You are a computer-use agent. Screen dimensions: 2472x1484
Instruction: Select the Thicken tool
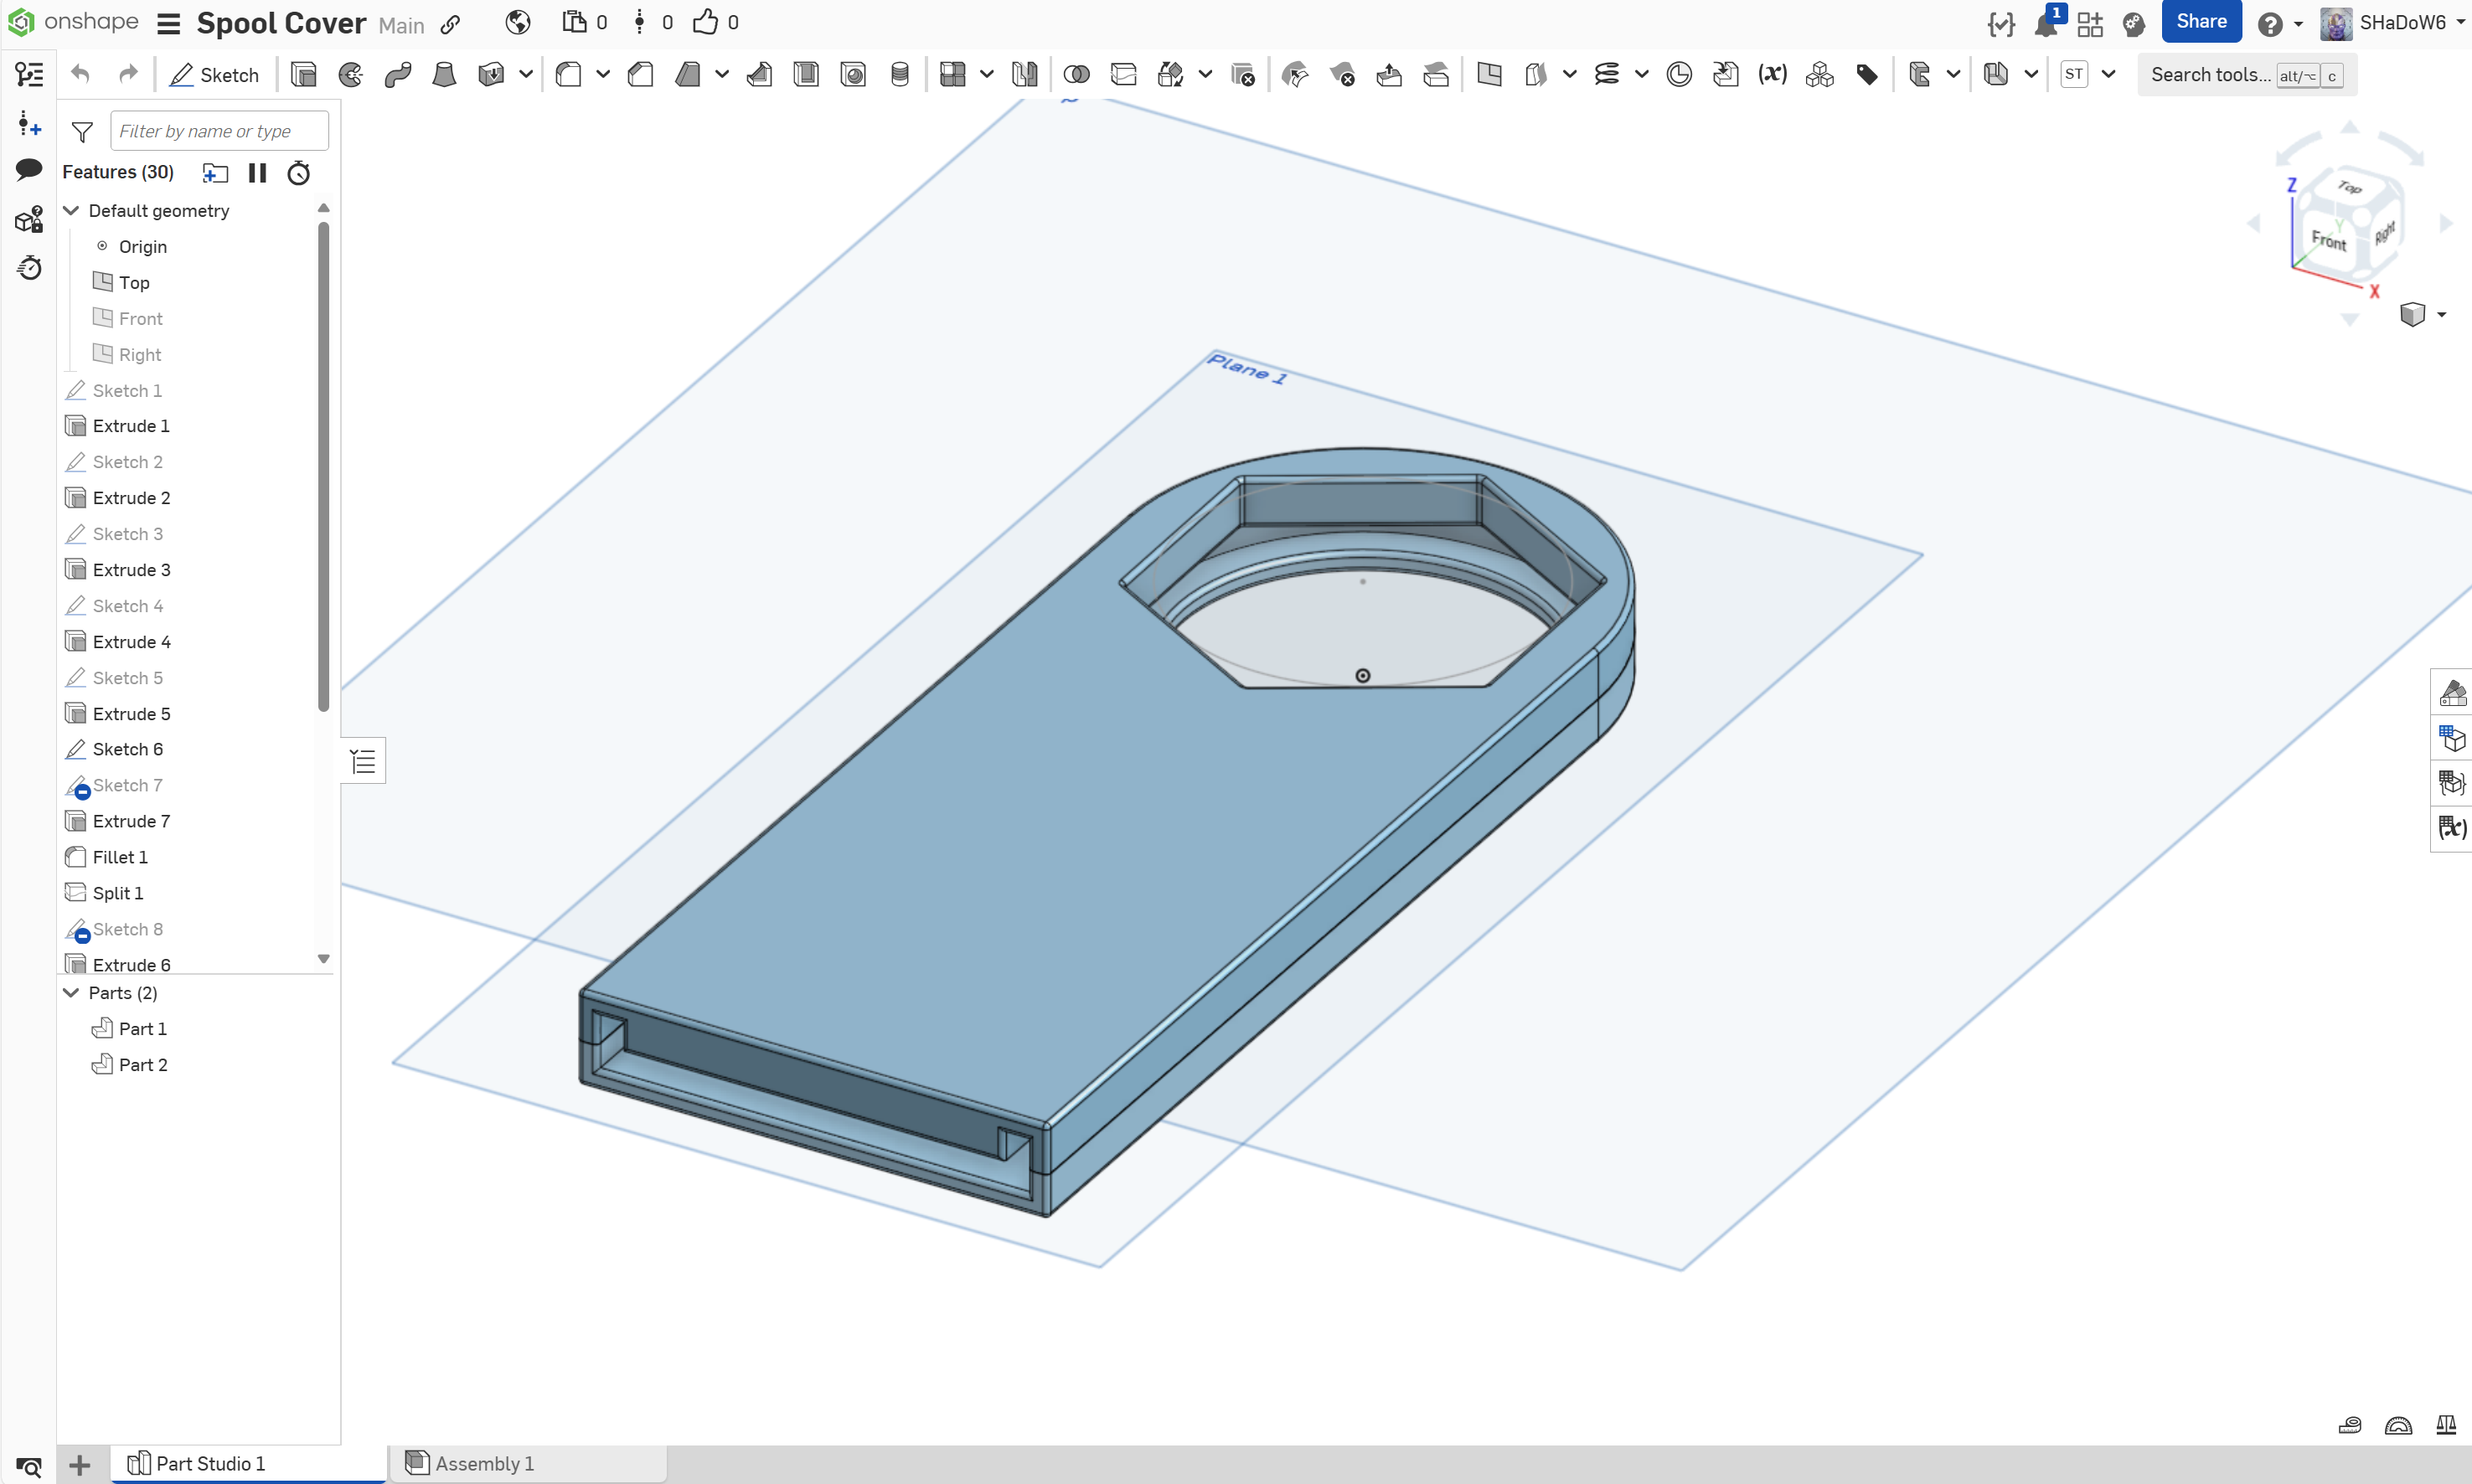tap(491, 75)
